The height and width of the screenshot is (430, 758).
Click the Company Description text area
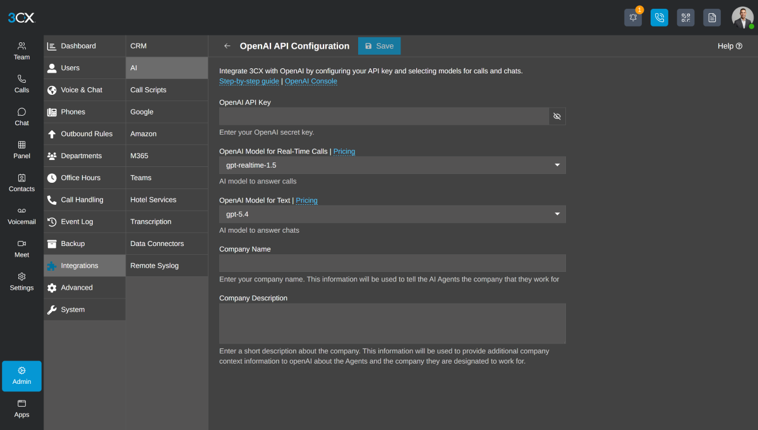[x=392, y=324]
